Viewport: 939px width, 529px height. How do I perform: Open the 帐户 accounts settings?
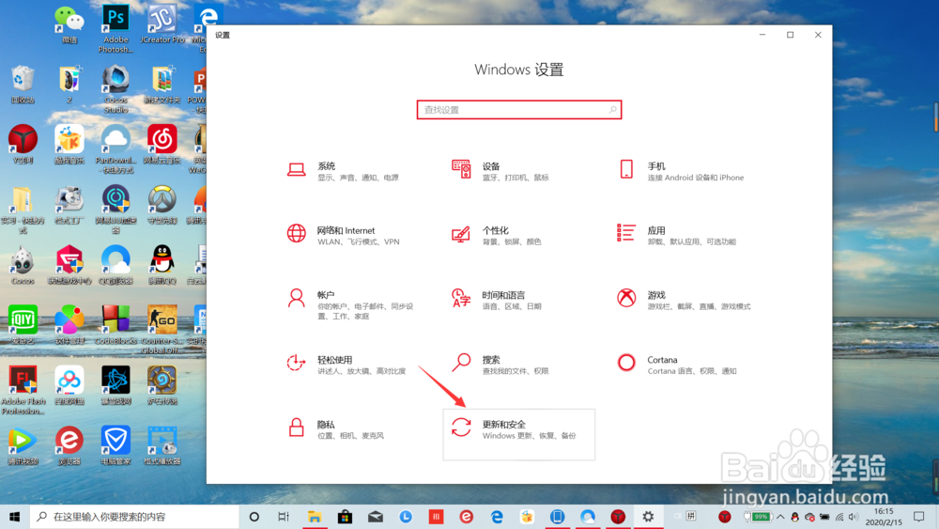point(349,304)
